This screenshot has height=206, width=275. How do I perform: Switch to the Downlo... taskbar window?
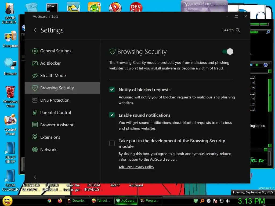(77, 201)
